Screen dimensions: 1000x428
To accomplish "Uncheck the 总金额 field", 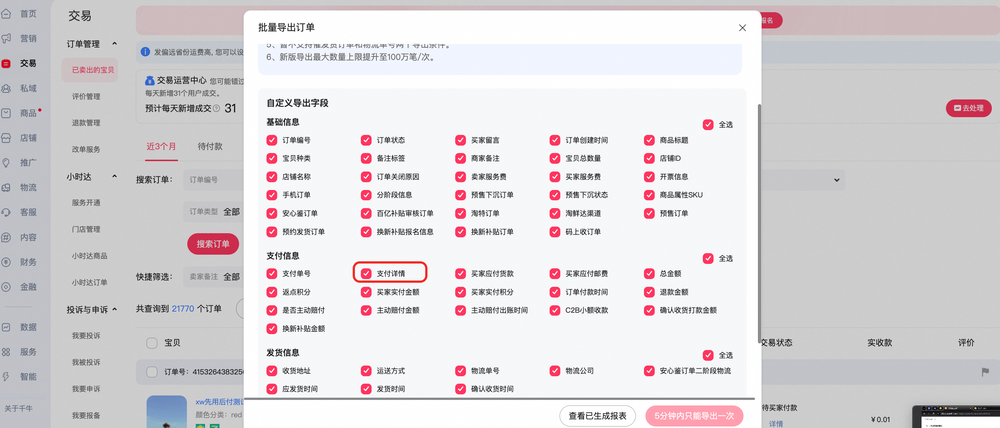I will [x=649, y=274].
